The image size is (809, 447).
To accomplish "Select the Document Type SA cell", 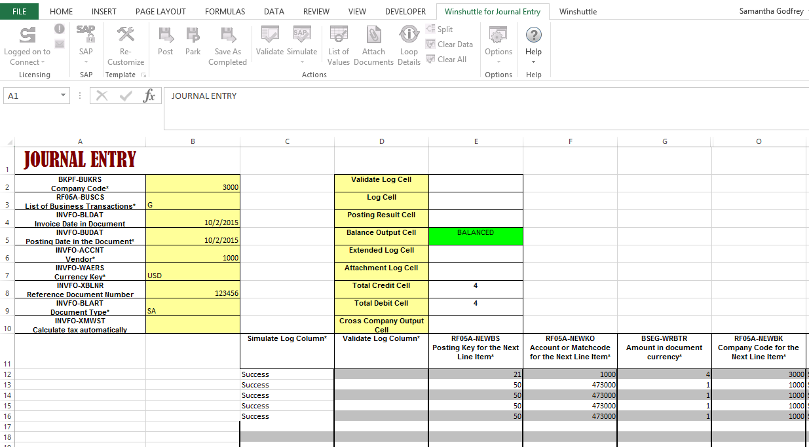I will (193, 307).
